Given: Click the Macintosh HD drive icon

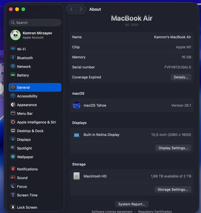Looking at the screenshot, I should (77, 176).
